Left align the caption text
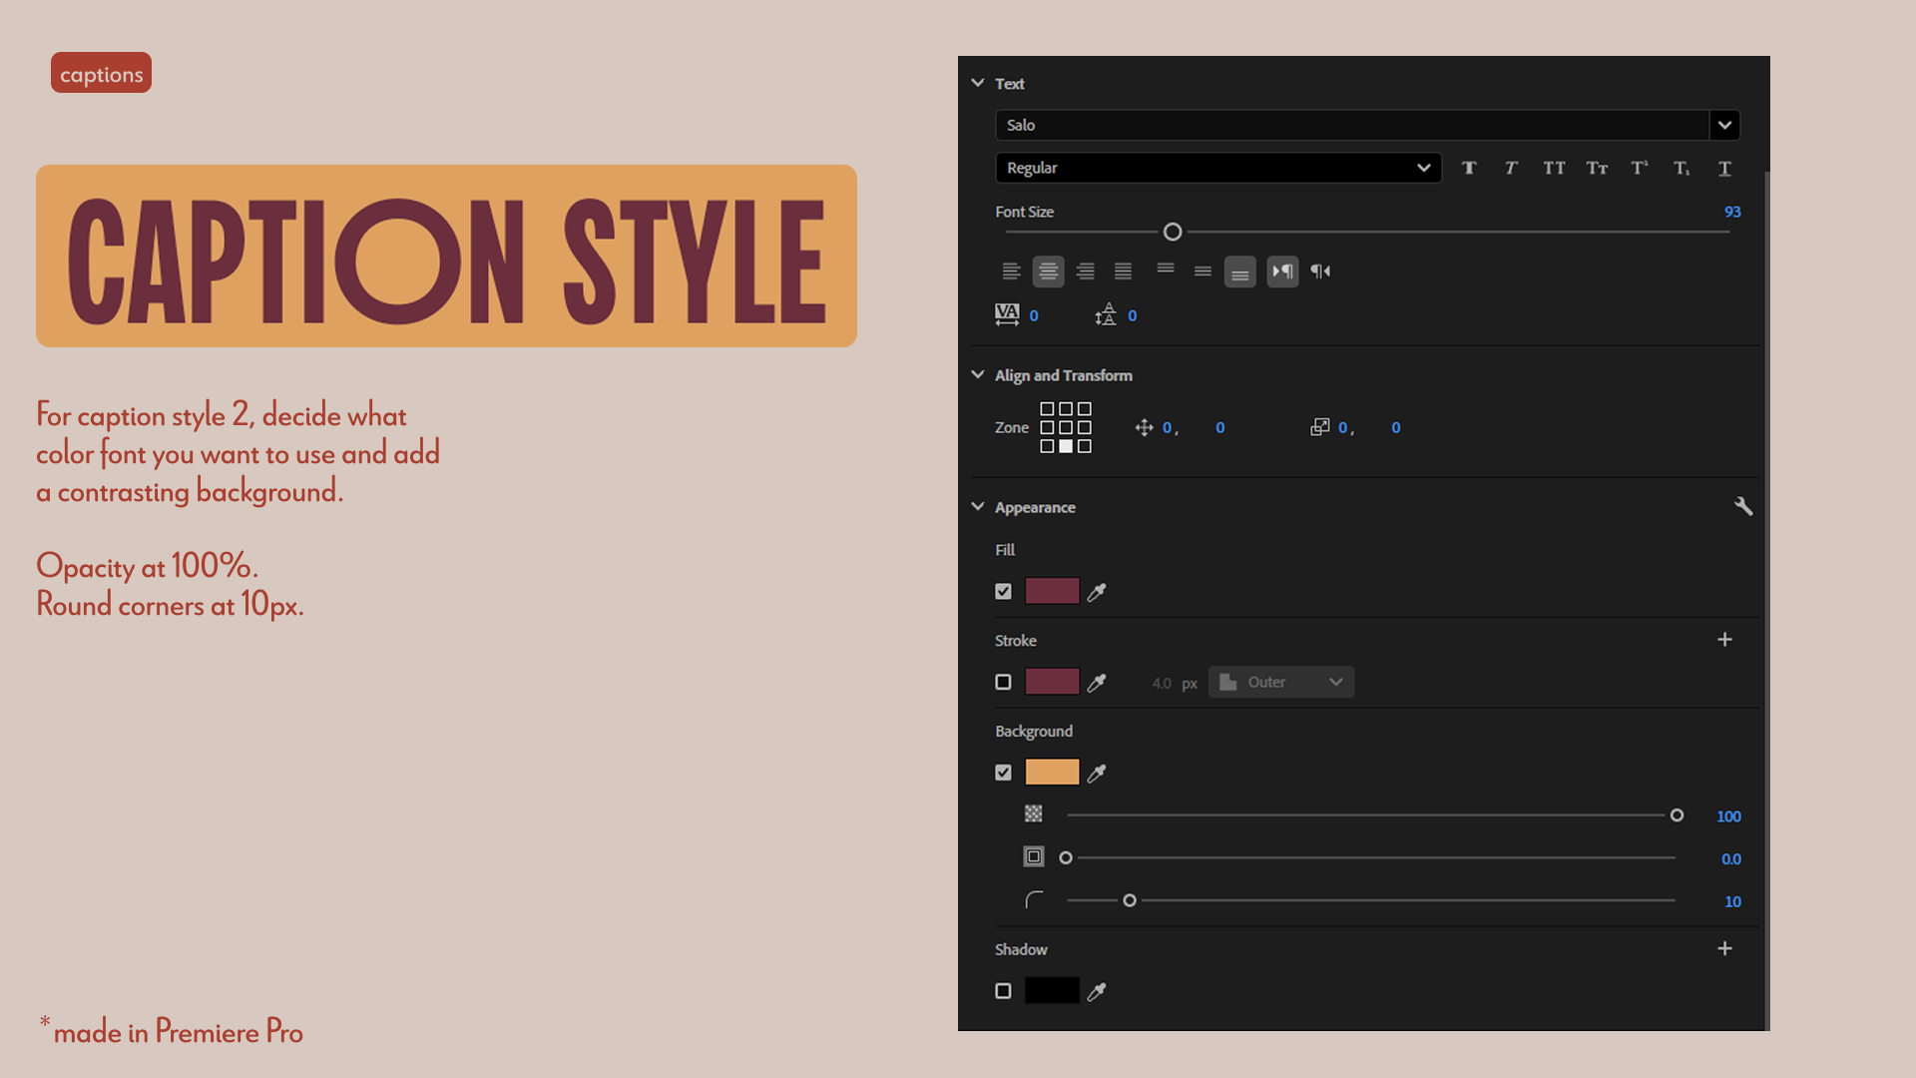 pos(1011,270)
